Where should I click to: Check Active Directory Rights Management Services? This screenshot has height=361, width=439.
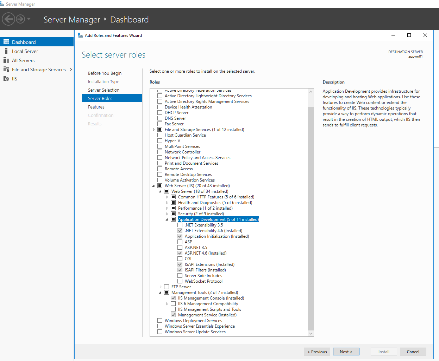160,101
